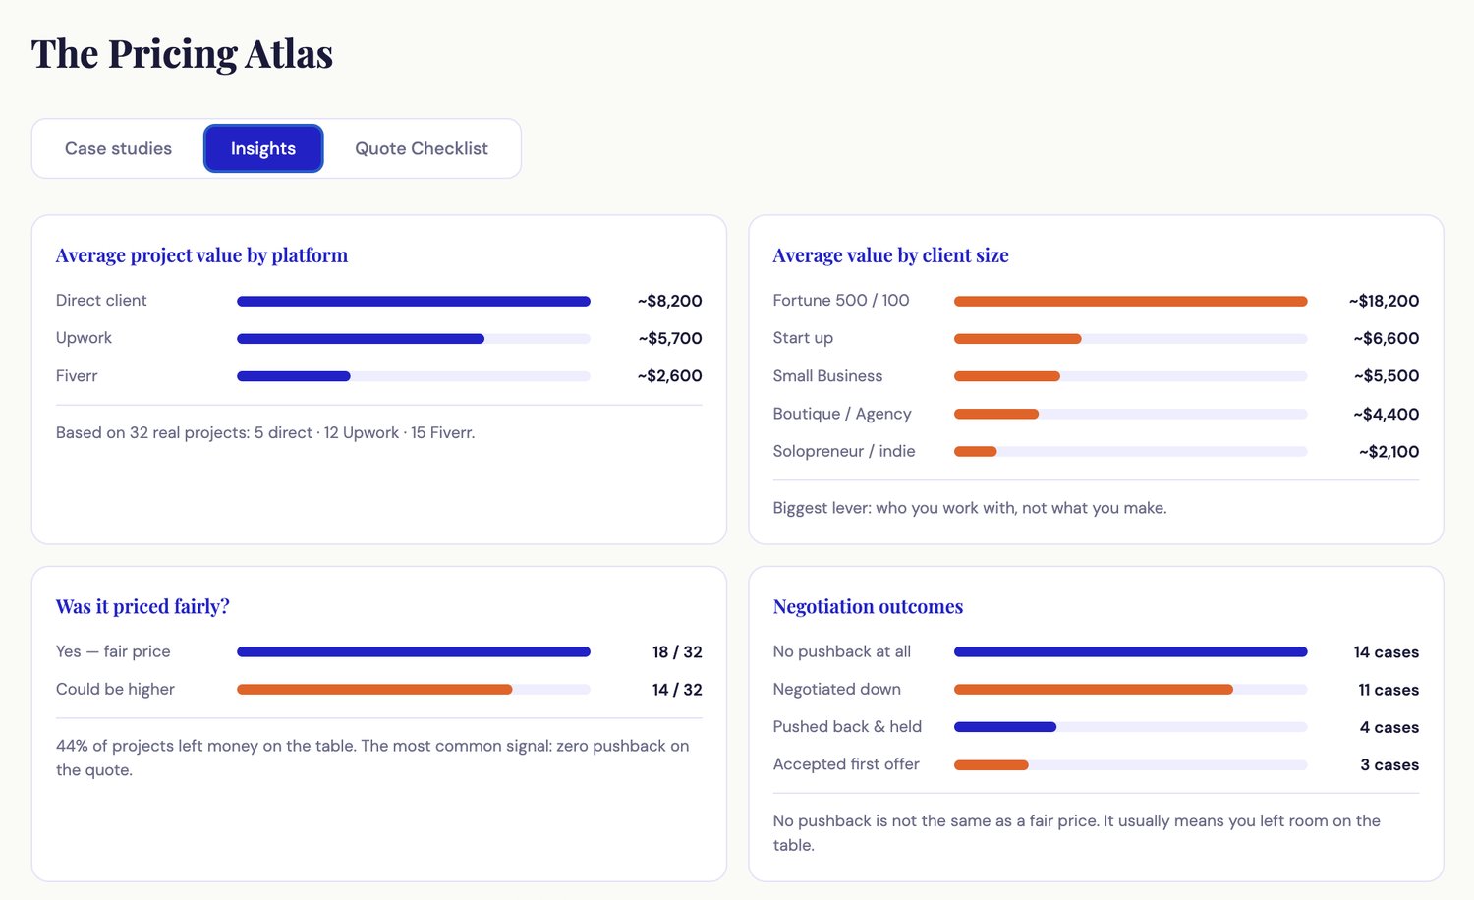Click the Pushed back & held bar
The height and width of the screenshot is (900, 1474).
[1131, 727]
